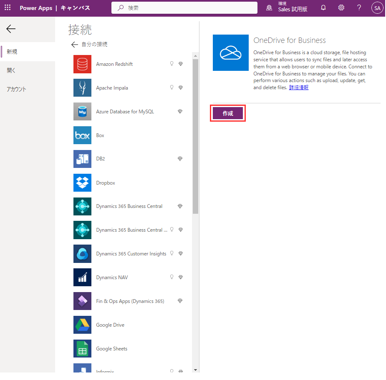This screenshot has width=386, height=380.
Task: Select the Apache Impala icon
Action: point(82,88)
